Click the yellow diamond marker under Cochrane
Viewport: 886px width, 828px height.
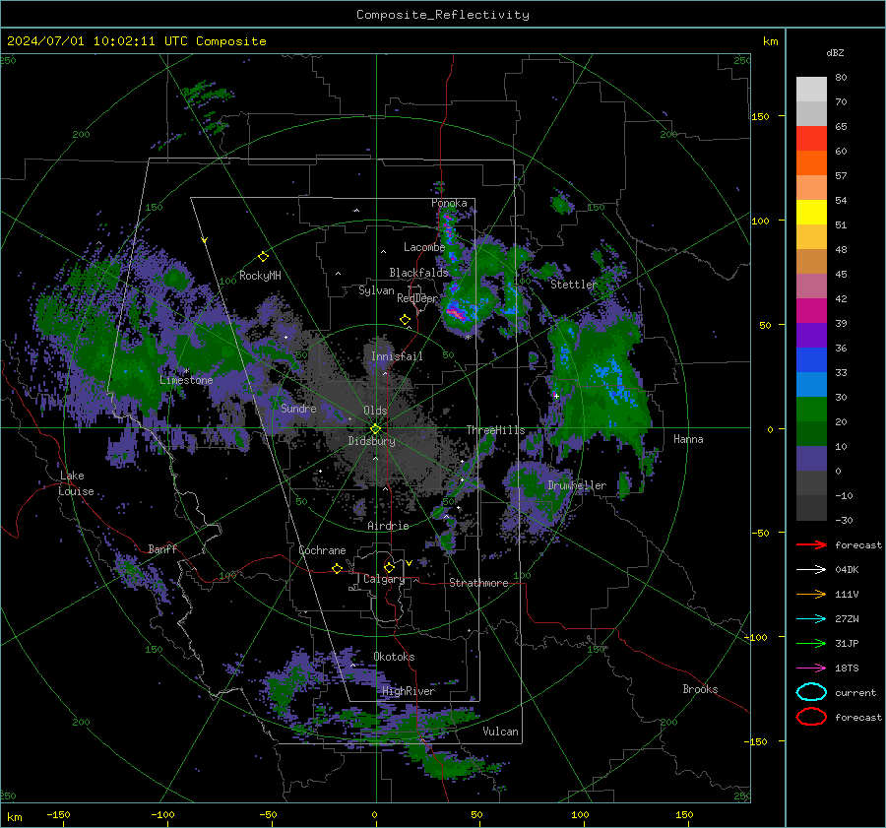[337, 568]
